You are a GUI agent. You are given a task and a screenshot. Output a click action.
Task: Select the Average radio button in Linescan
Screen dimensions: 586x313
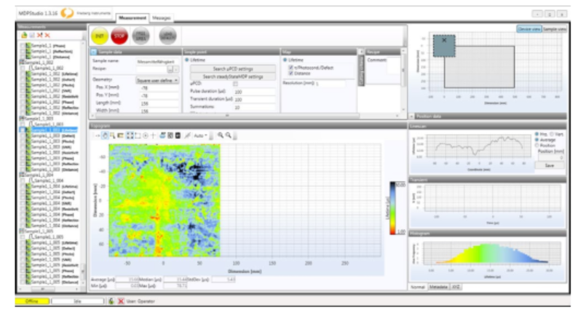(x=536, y=140)
